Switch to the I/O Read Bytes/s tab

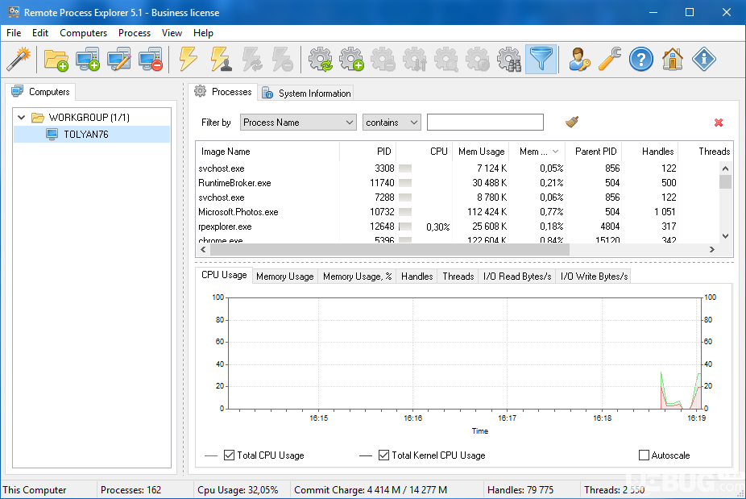[517, 277]
